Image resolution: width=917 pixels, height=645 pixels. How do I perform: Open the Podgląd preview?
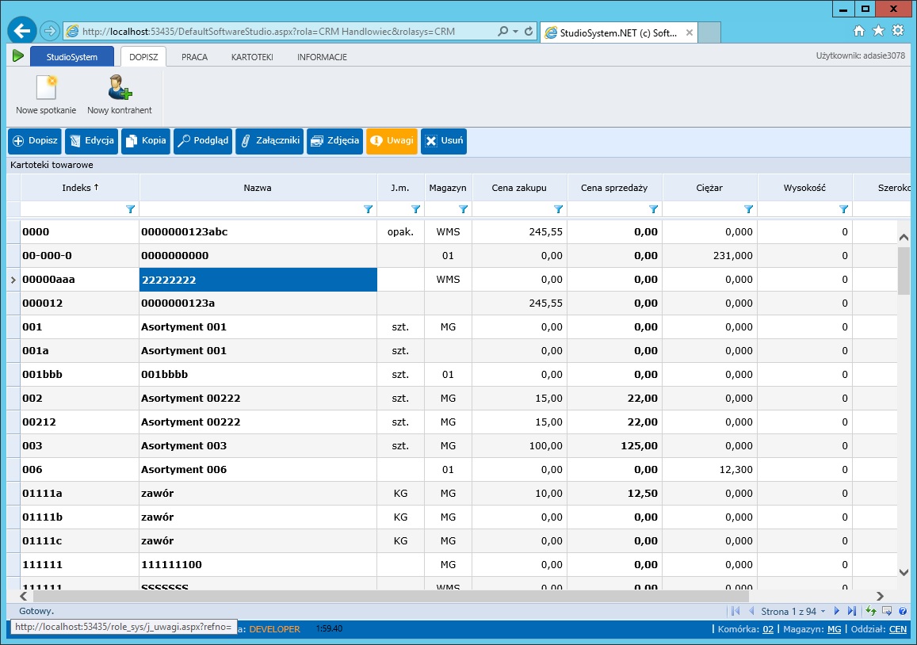coord(203,141)
